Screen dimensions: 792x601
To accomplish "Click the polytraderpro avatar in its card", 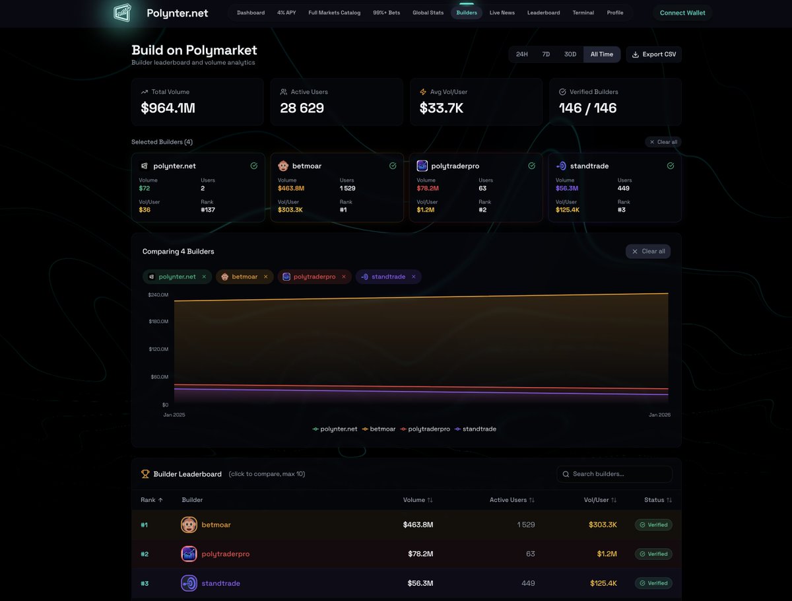I will coord(422,166).
